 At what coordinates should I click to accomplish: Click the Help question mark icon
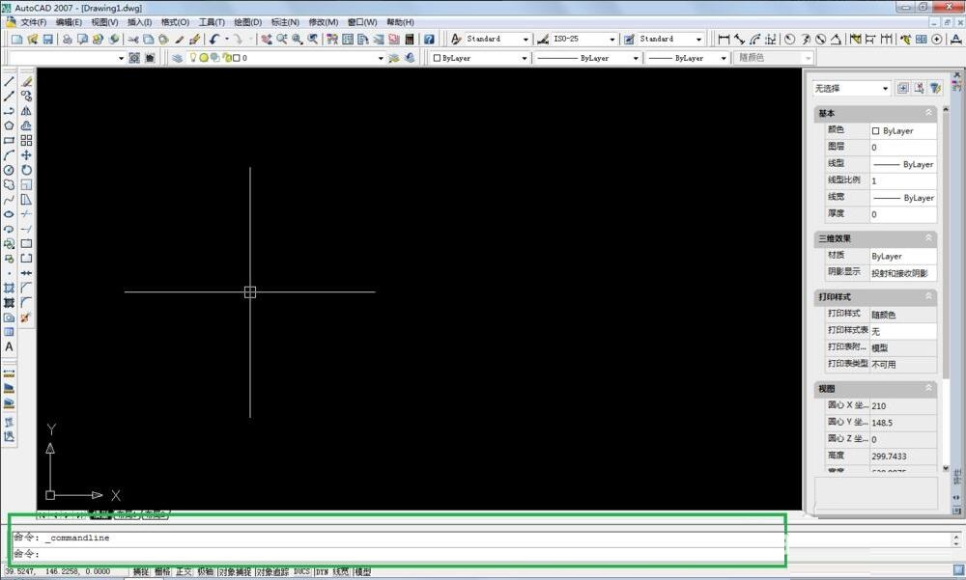(x=430, y=39)
